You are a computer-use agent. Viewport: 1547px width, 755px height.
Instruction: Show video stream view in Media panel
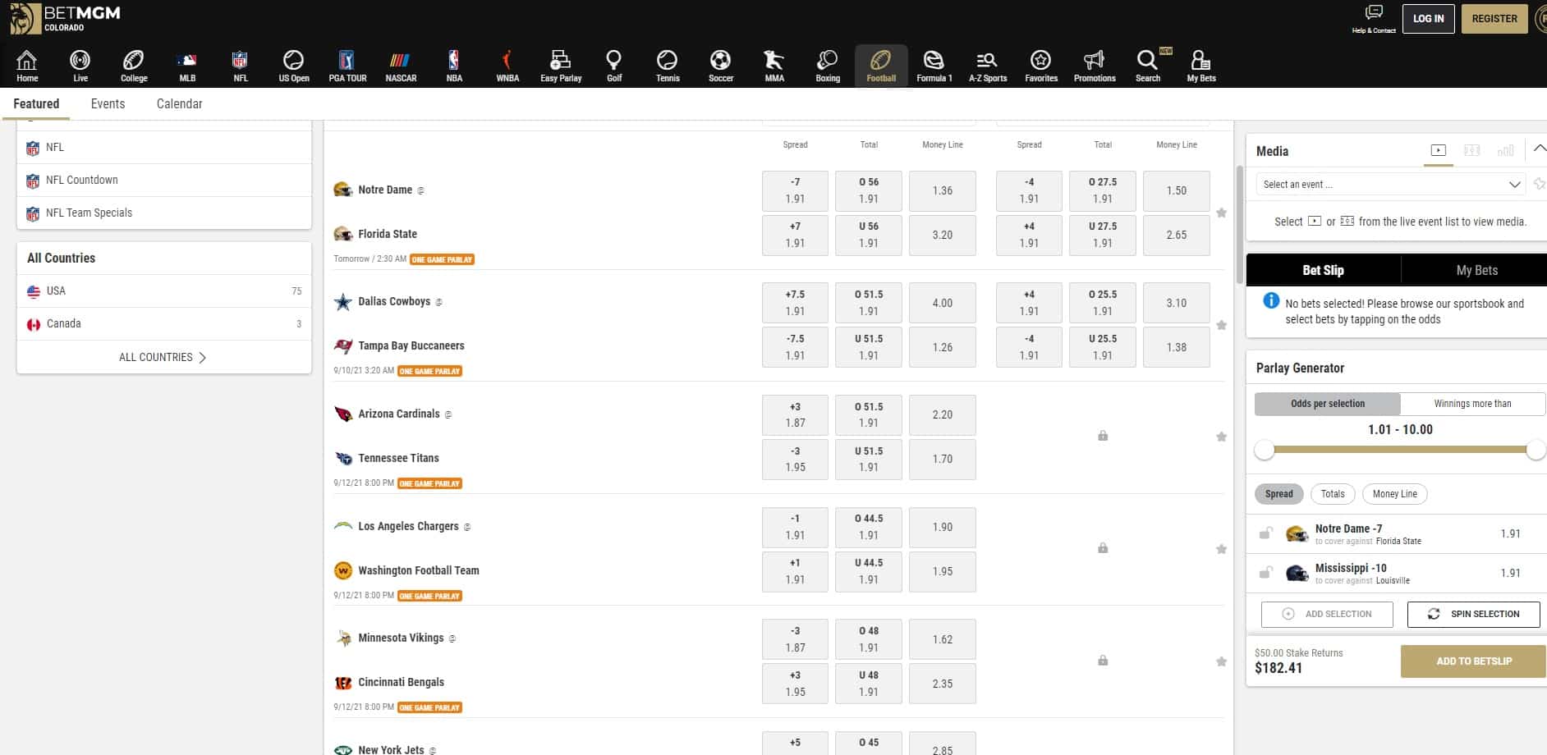pyautogui.click(x=1438, y=150)
